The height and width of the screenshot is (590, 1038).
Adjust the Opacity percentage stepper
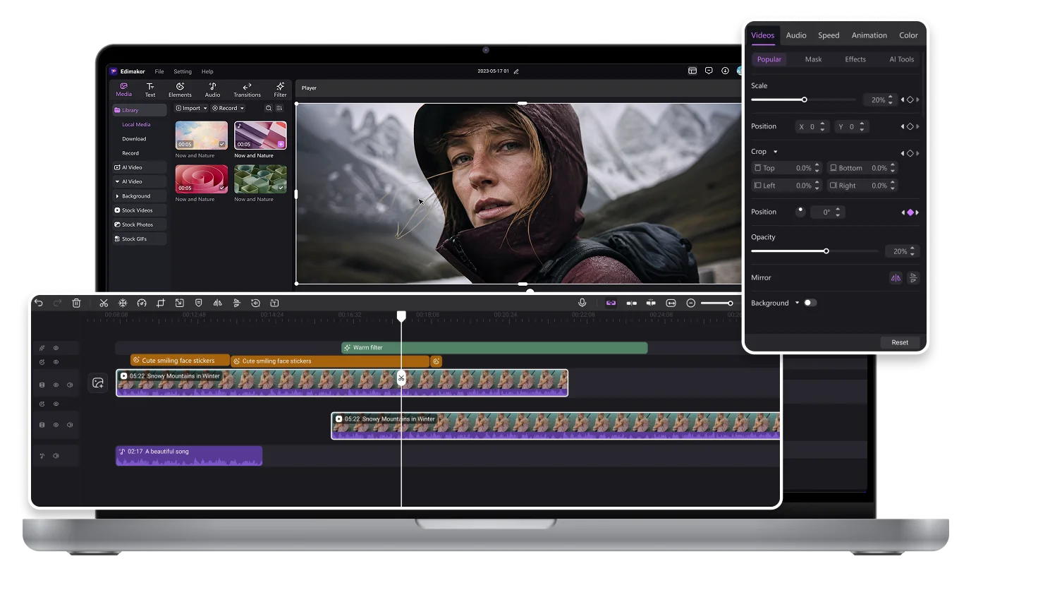(x=912, y=251)
